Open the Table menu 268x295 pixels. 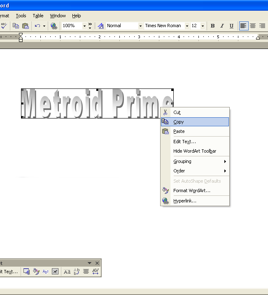point(38,16)
